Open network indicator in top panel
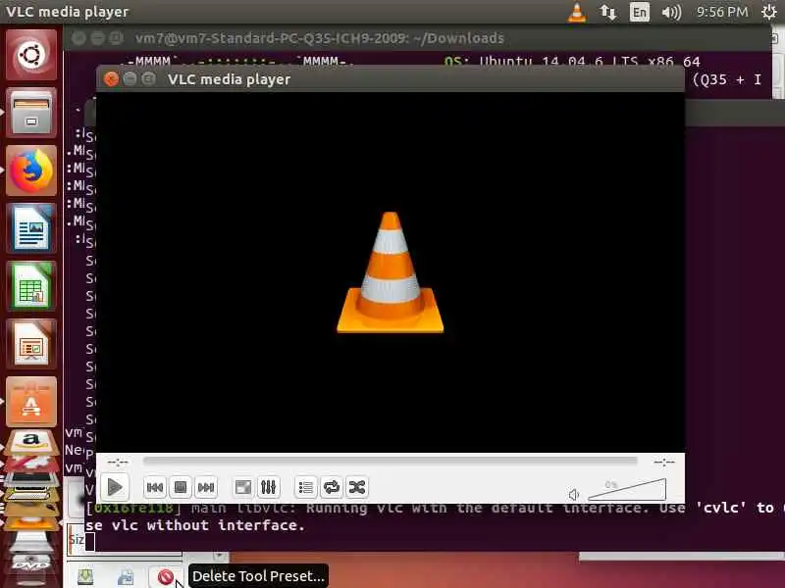The height and width of the screenshot is (588, 785). point(607,12)
